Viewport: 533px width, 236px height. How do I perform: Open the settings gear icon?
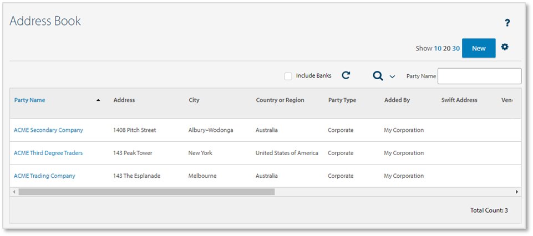tap(505, 47)
